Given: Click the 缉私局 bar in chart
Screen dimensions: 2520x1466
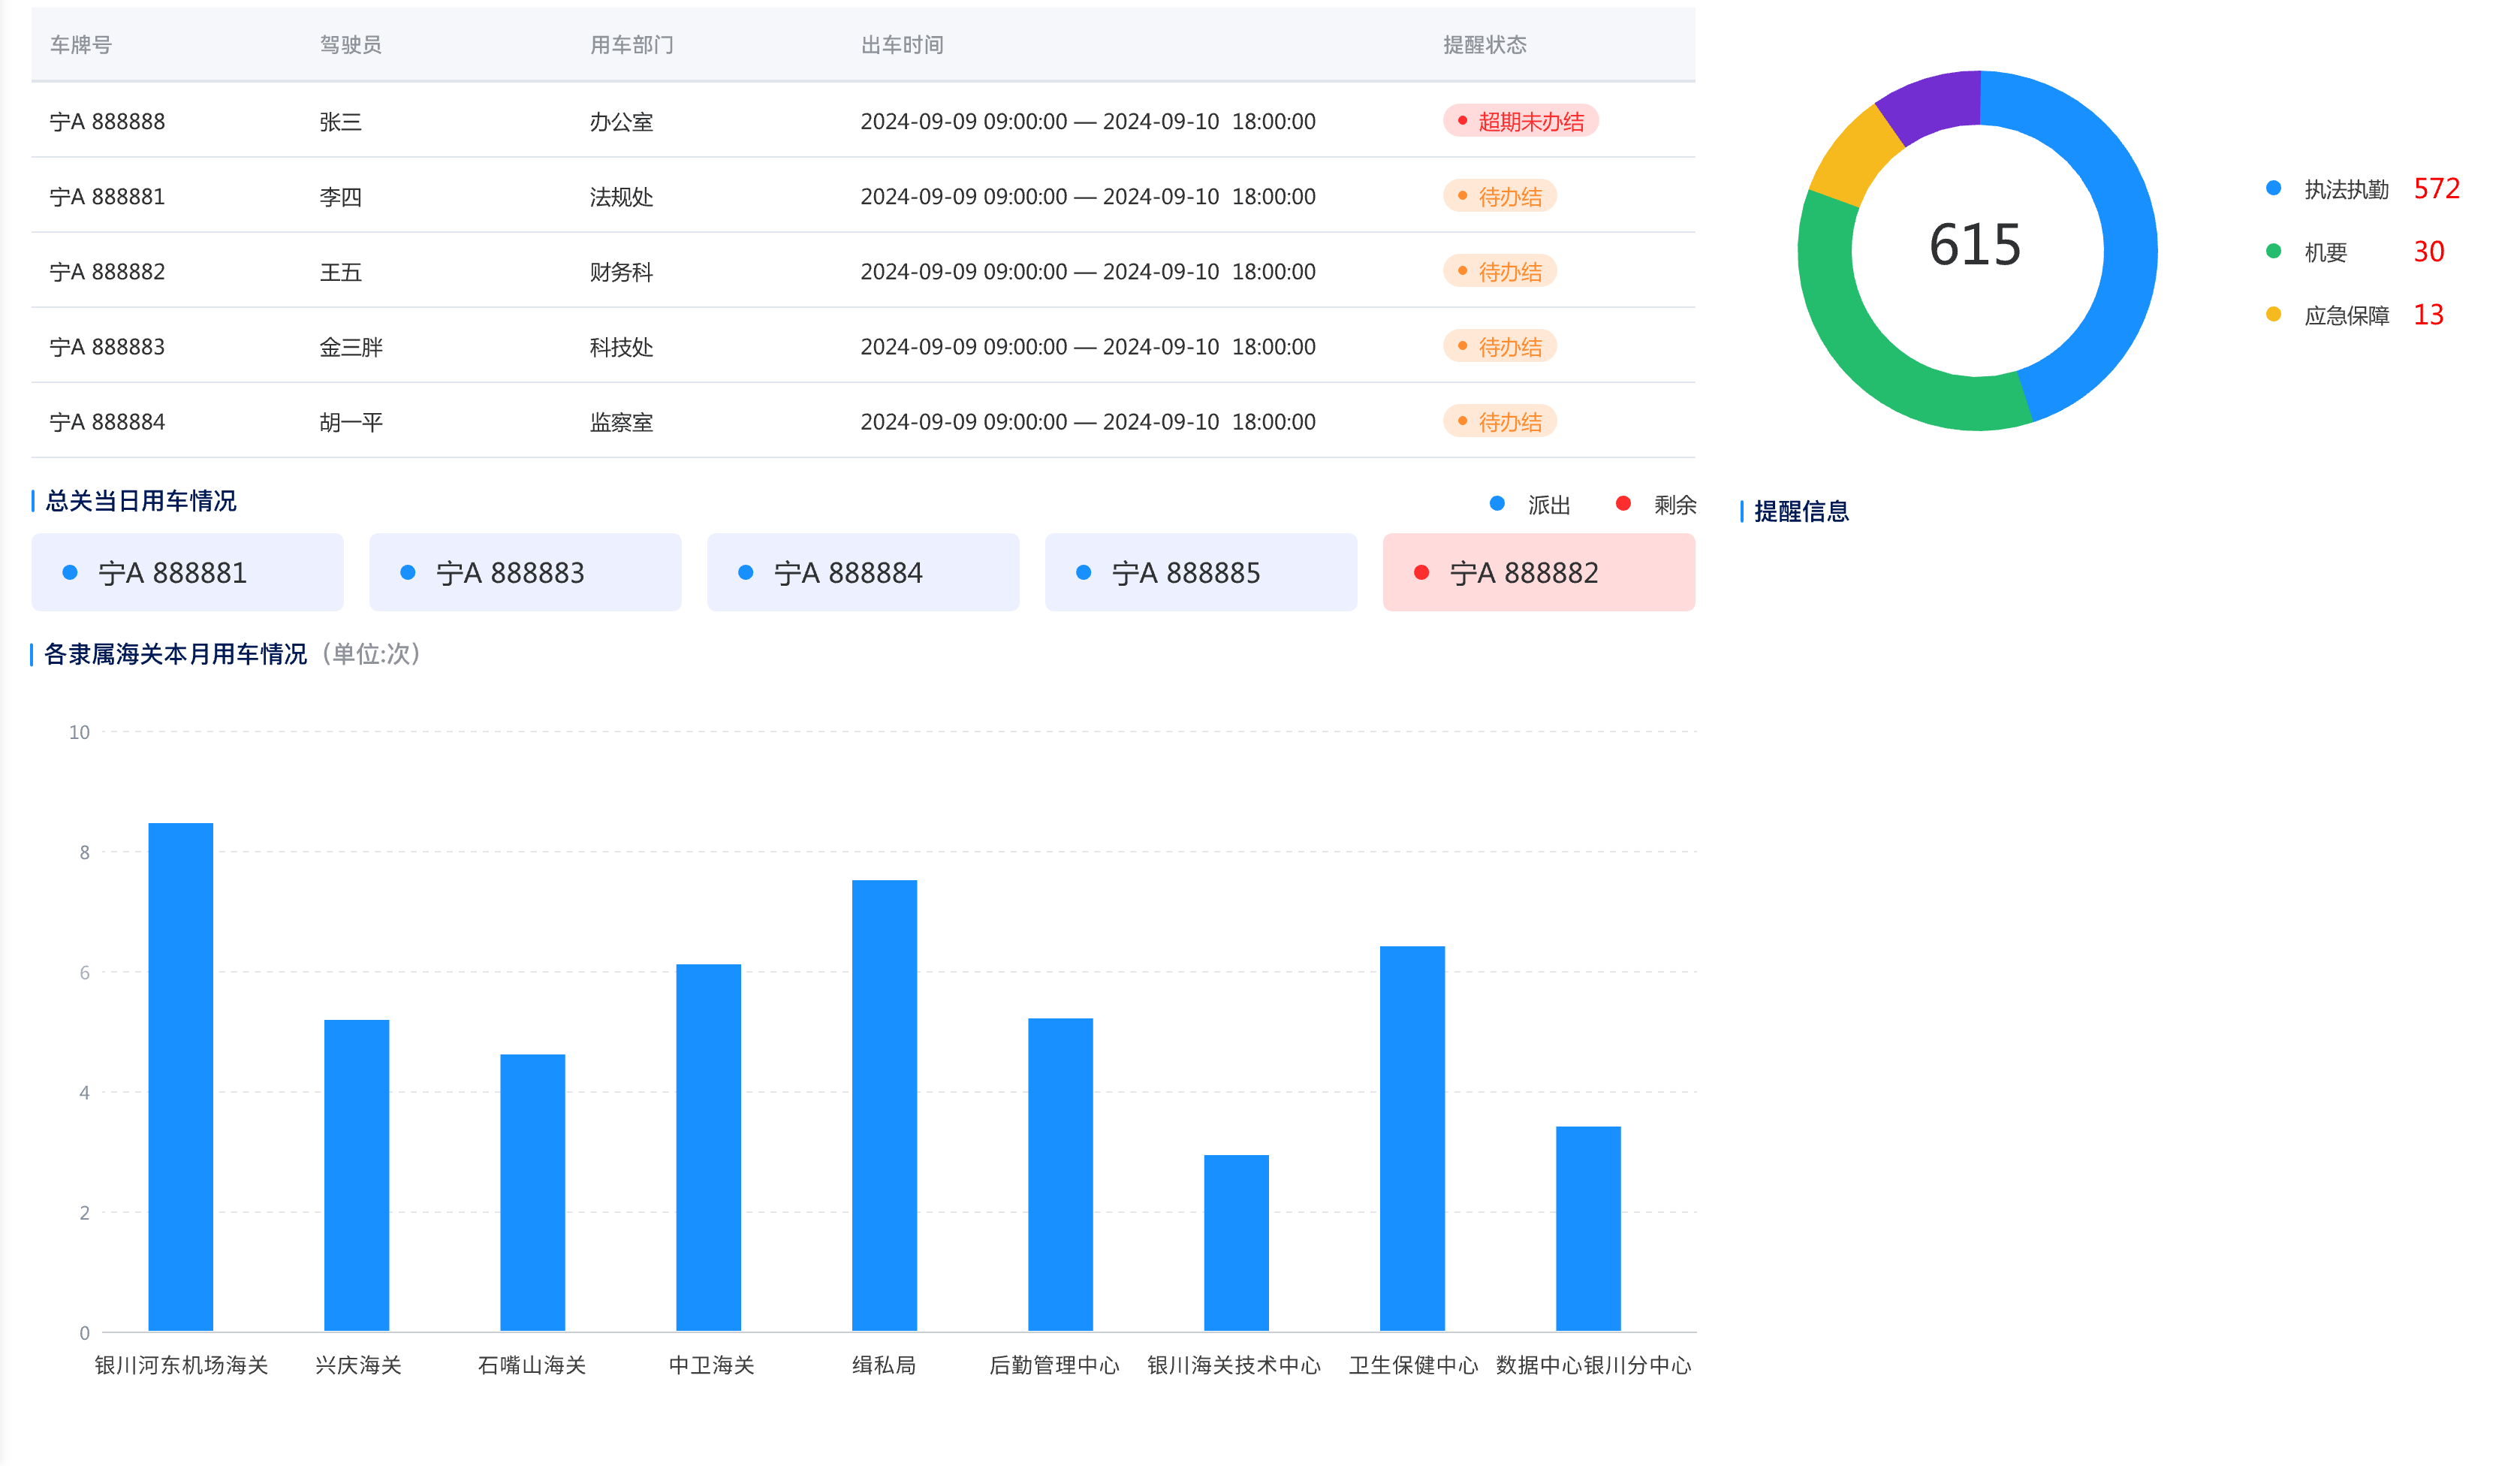Looking at the screenshot, I should tap(884, 1105).
